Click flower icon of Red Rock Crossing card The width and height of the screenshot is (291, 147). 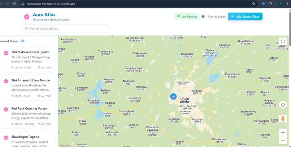coord(6,110)
